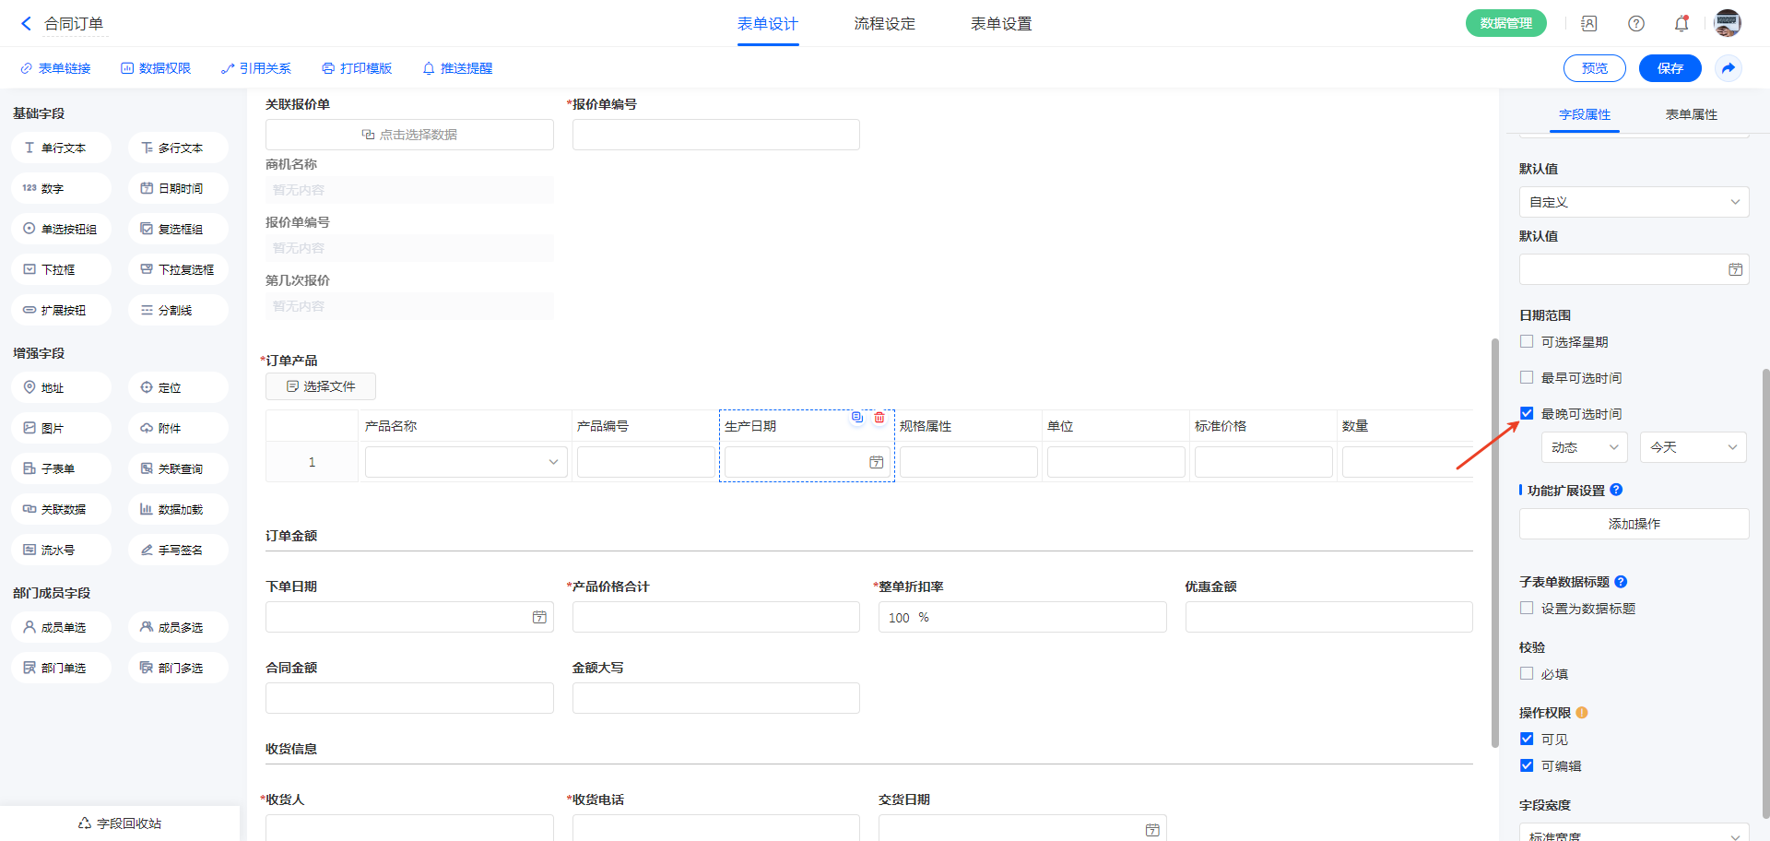Open calendar icon in 下单日期 field
Screen dimensions: 1770x841
[539, 617]
